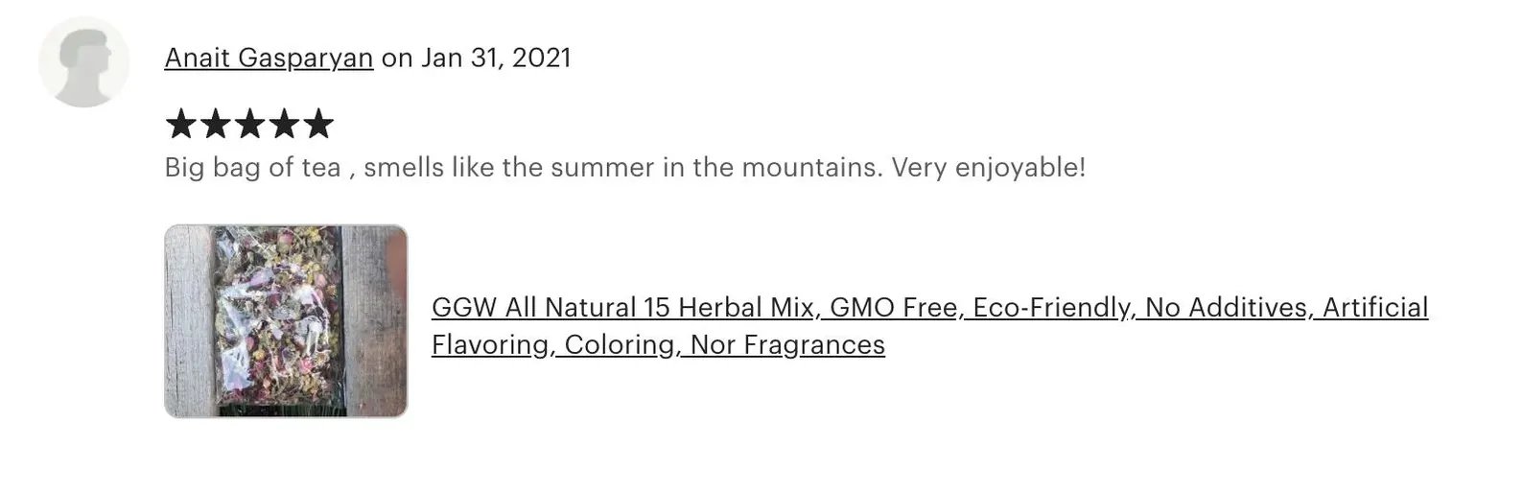Click the surname 'Gasparyan' in the reviewer link
The image size is (1523, 492).
tap(305, 59)
